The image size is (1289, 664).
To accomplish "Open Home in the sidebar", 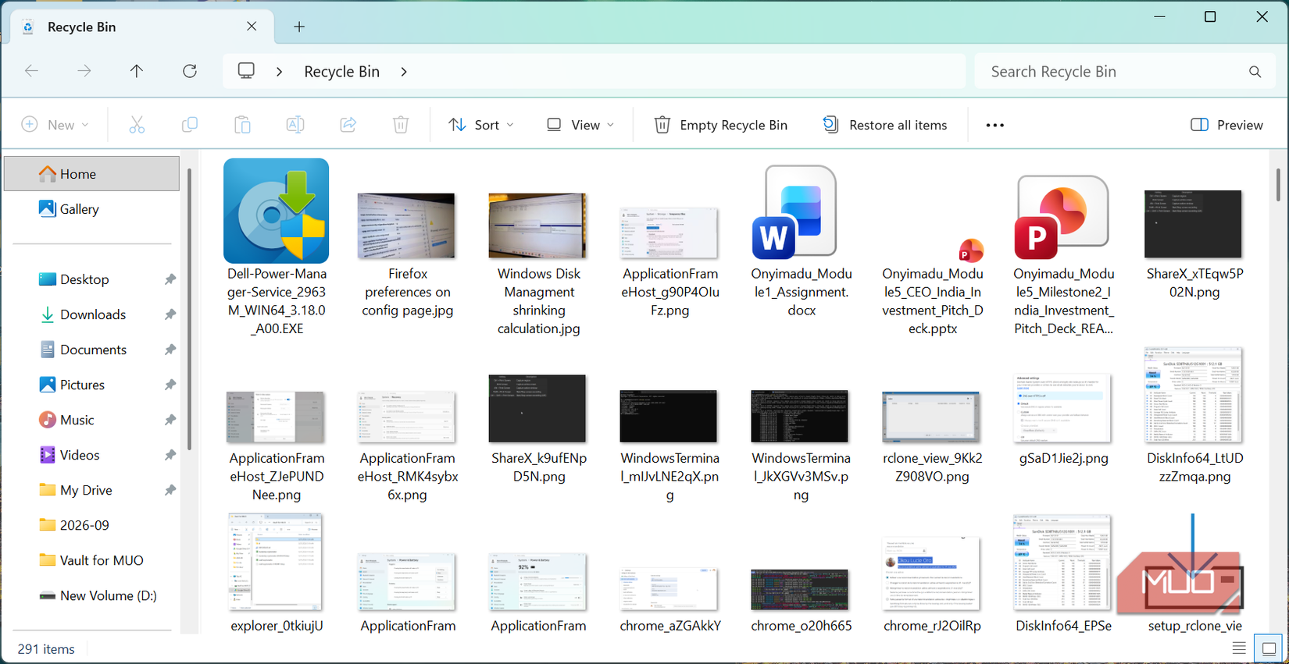I will pos(92,173).
